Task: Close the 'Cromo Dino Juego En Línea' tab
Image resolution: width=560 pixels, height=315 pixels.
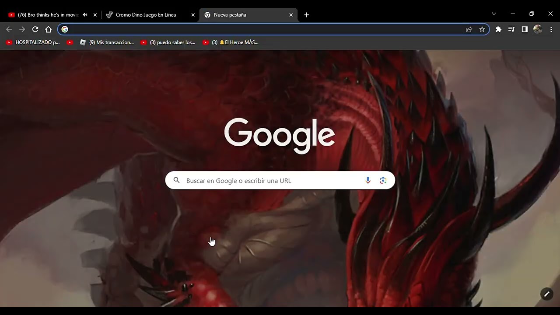Action: [x=193, y=15]
